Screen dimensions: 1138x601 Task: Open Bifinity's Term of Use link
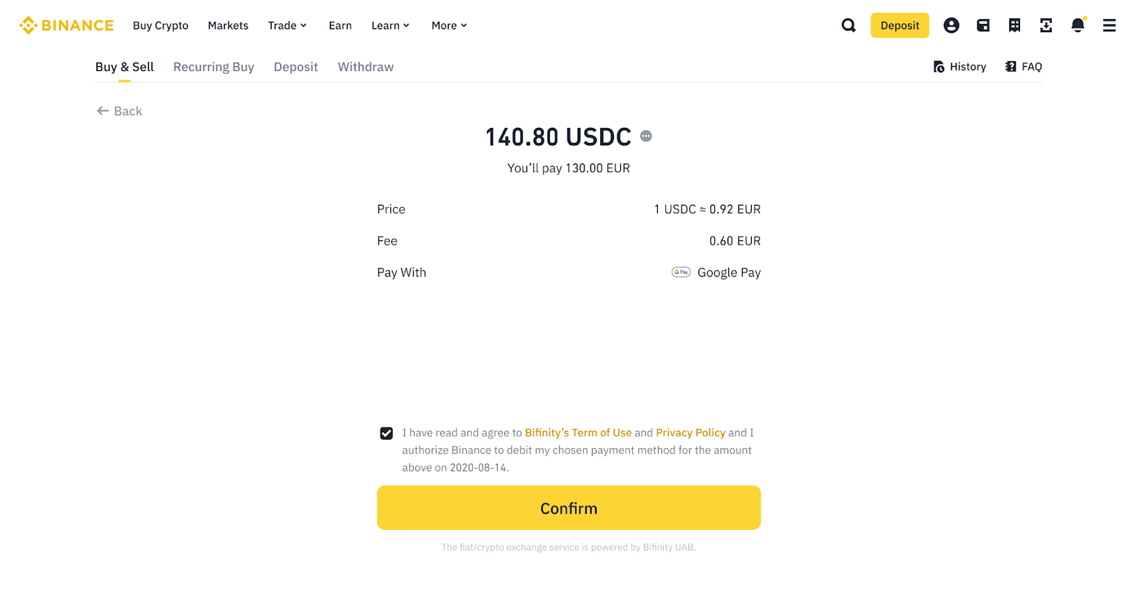pos(578,432)
